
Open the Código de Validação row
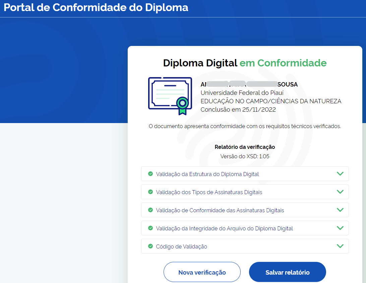point(245,246)
